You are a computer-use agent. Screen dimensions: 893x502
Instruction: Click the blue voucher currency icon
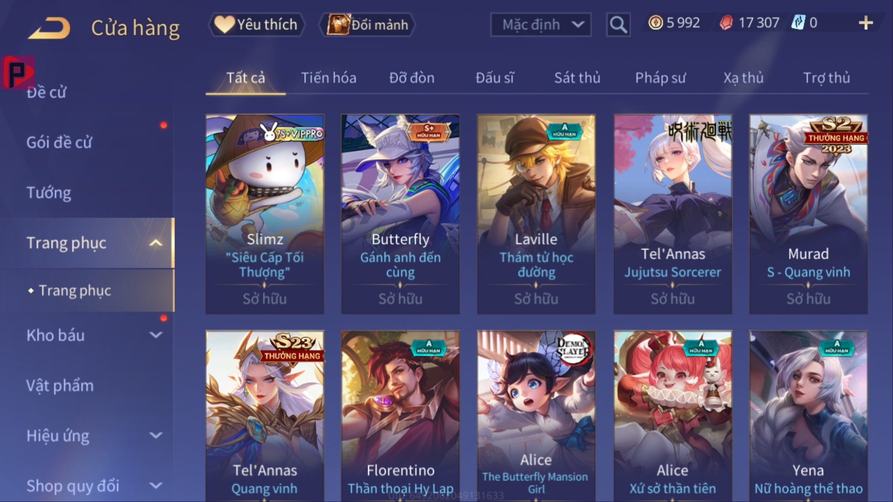click(798, 23)
